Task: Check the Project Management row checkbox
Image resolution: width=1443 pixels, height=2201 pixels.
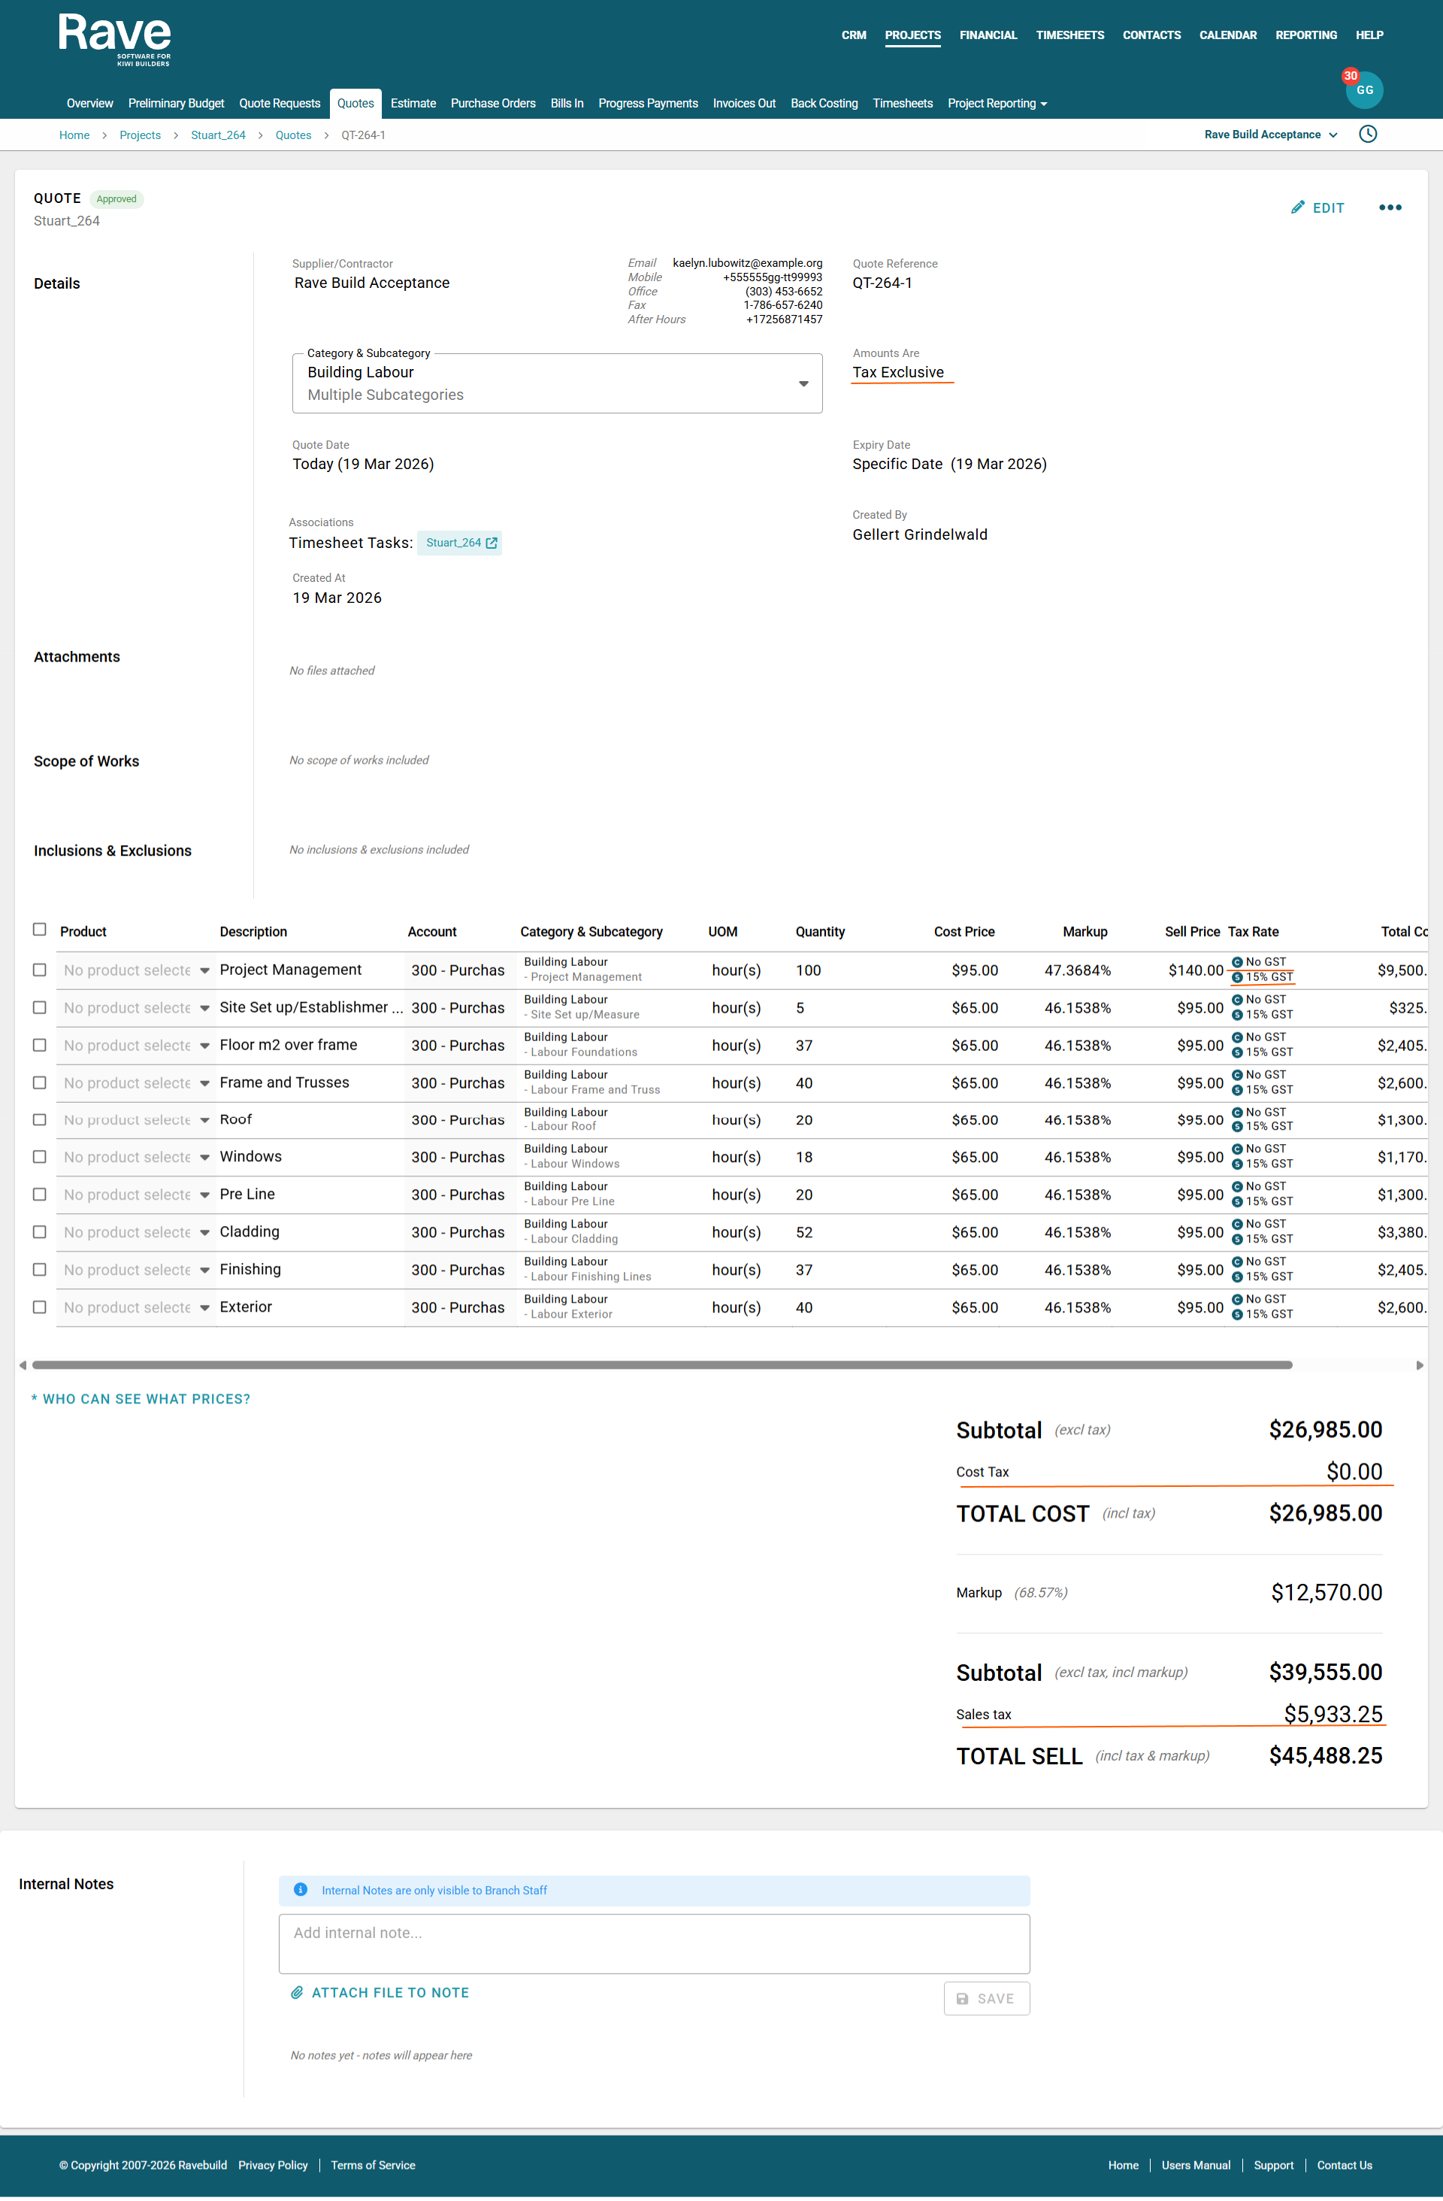Action: pos(40,970)
